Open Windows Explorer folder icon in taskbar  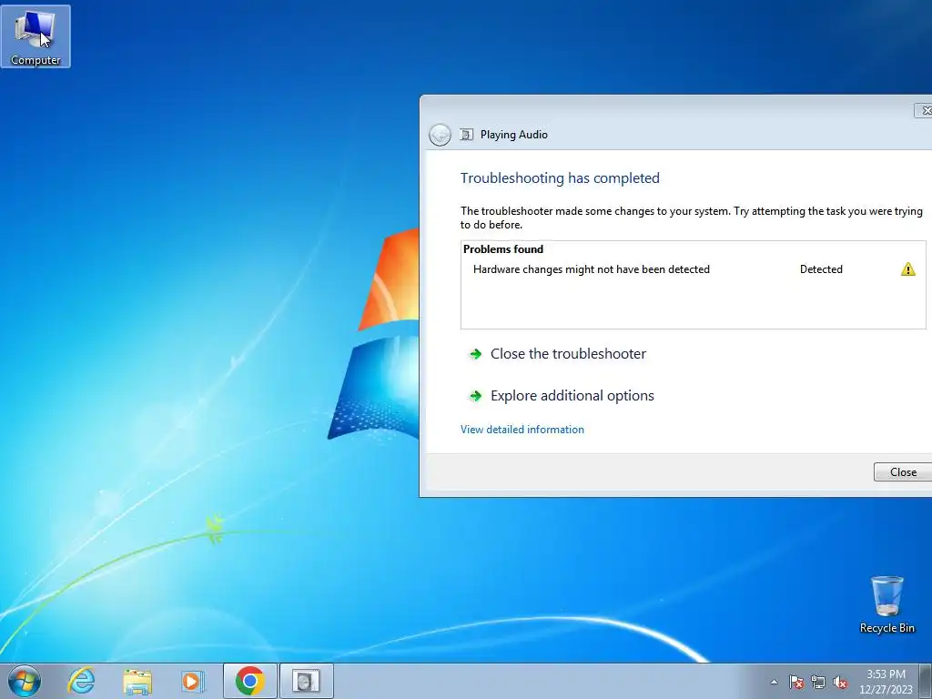(x=137, y=681)
